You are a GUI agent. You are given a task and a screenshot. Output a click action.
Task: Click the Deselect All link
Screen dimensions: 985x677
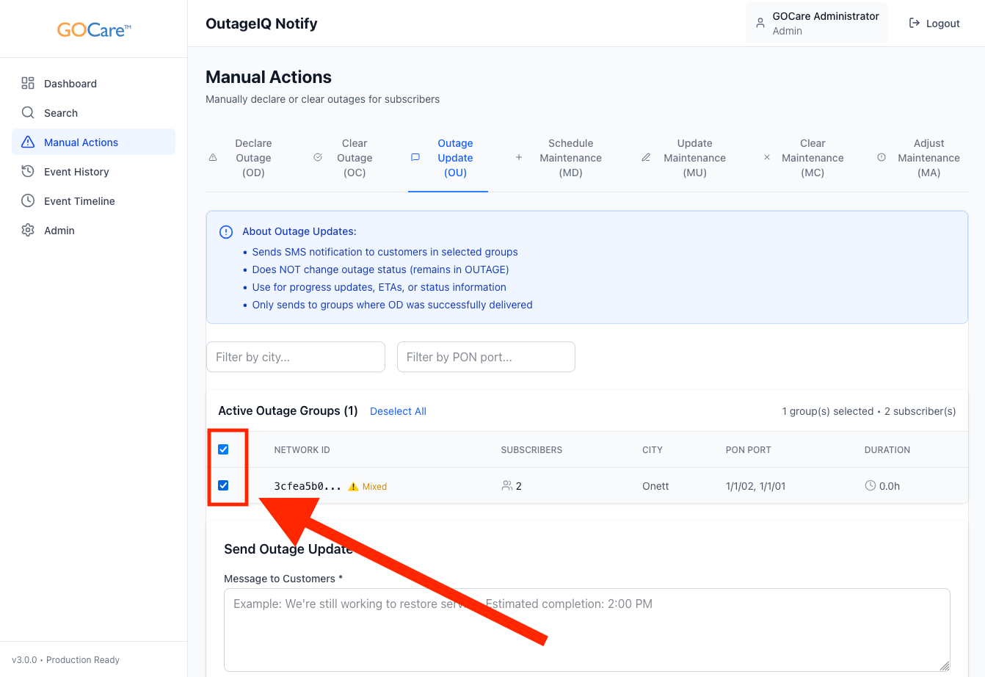pyautogui.click(x=398, y=411)
